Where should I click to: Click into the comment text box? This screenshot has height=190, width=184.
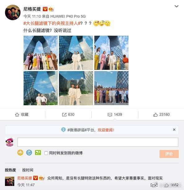[98, 142]
